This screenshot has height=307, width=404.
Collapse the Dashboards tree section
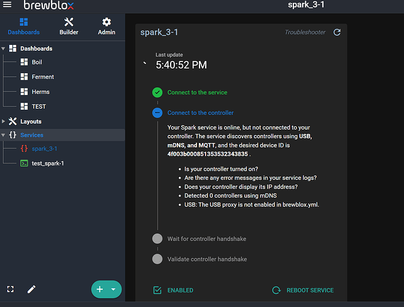pos(4,49)
